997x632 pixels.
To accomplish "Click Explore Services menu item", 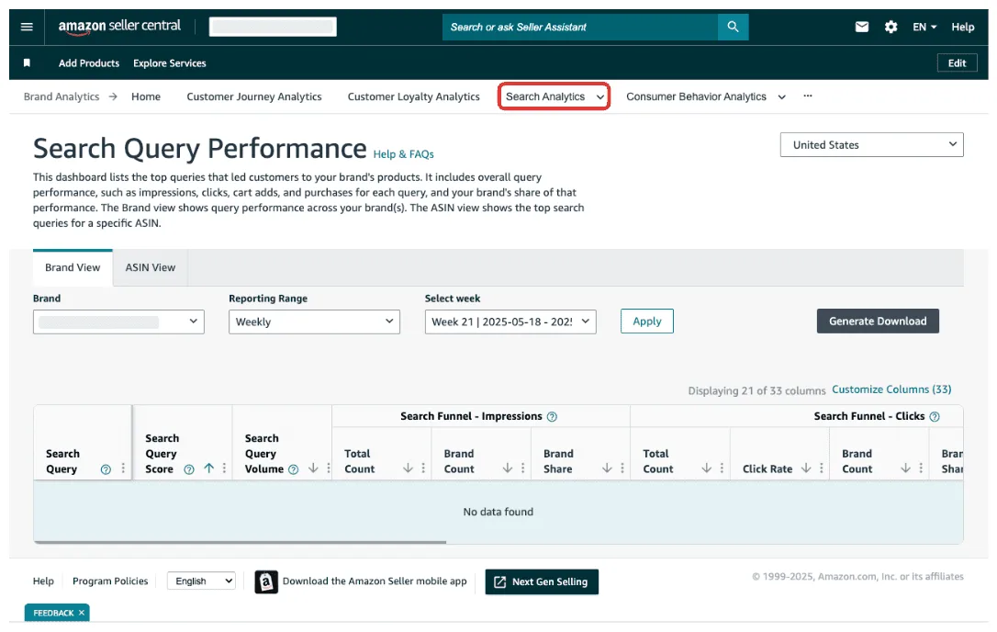I will 169,63.
